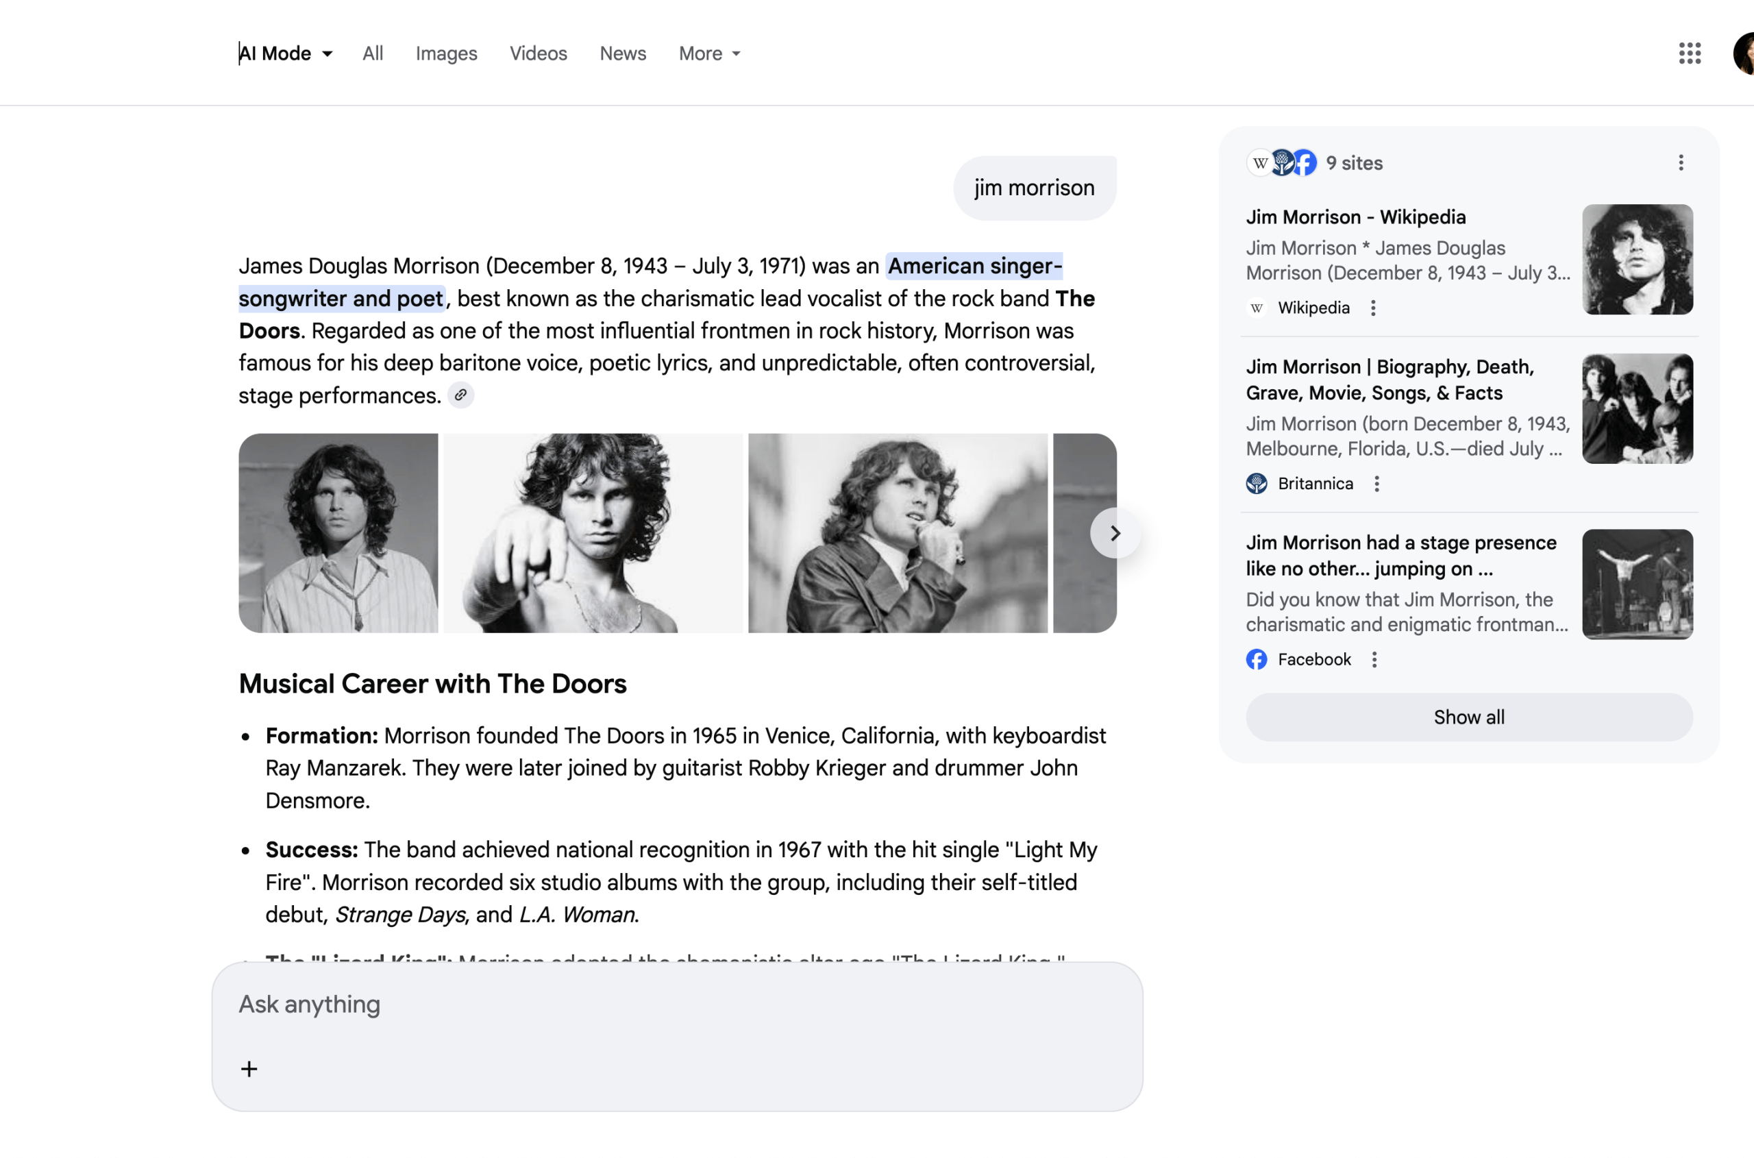The width and height of the screenshot is (1754, 1158).
Task: Expand the AI Mode dropdown
Action: (x=286, y=53)
